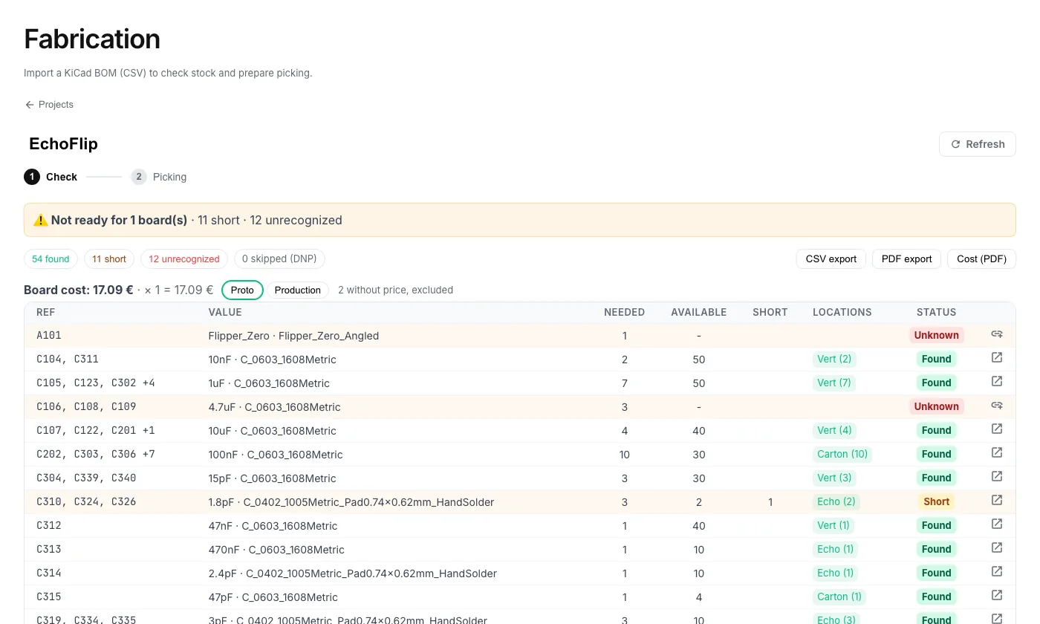Viewport: 1040px width, 624px height.
Task: Open external link for 100nF row
Action: (x=997, y=453)
